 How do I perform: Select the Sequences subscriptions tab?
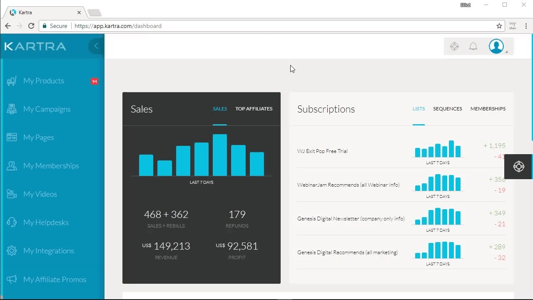click(x=447, y=109)
